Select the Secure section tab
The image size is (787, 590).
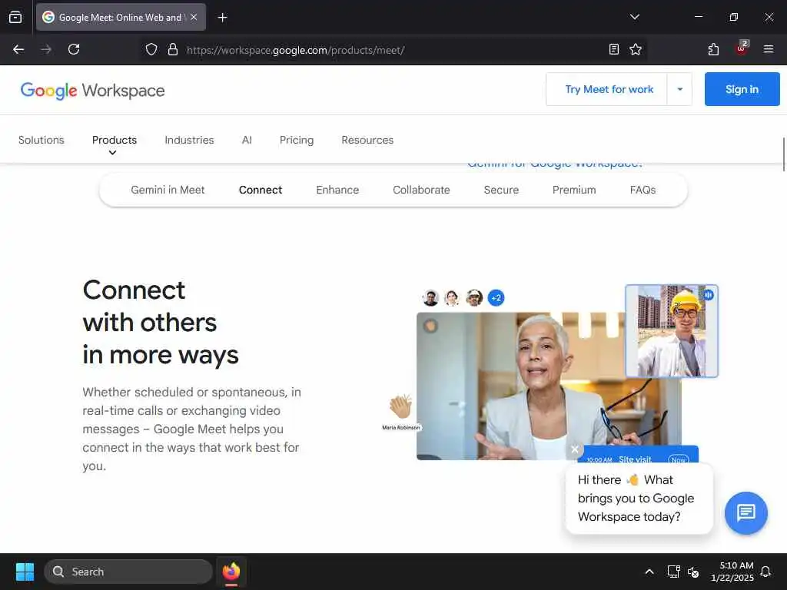(501, 191)
